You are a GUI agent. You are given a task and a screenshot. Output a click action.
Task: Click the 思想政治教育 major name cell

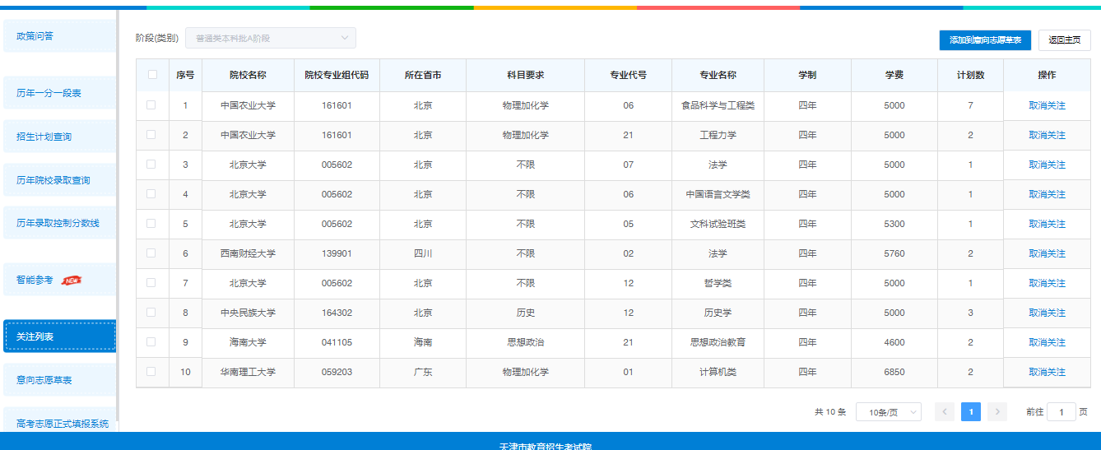tap(718, 342)
